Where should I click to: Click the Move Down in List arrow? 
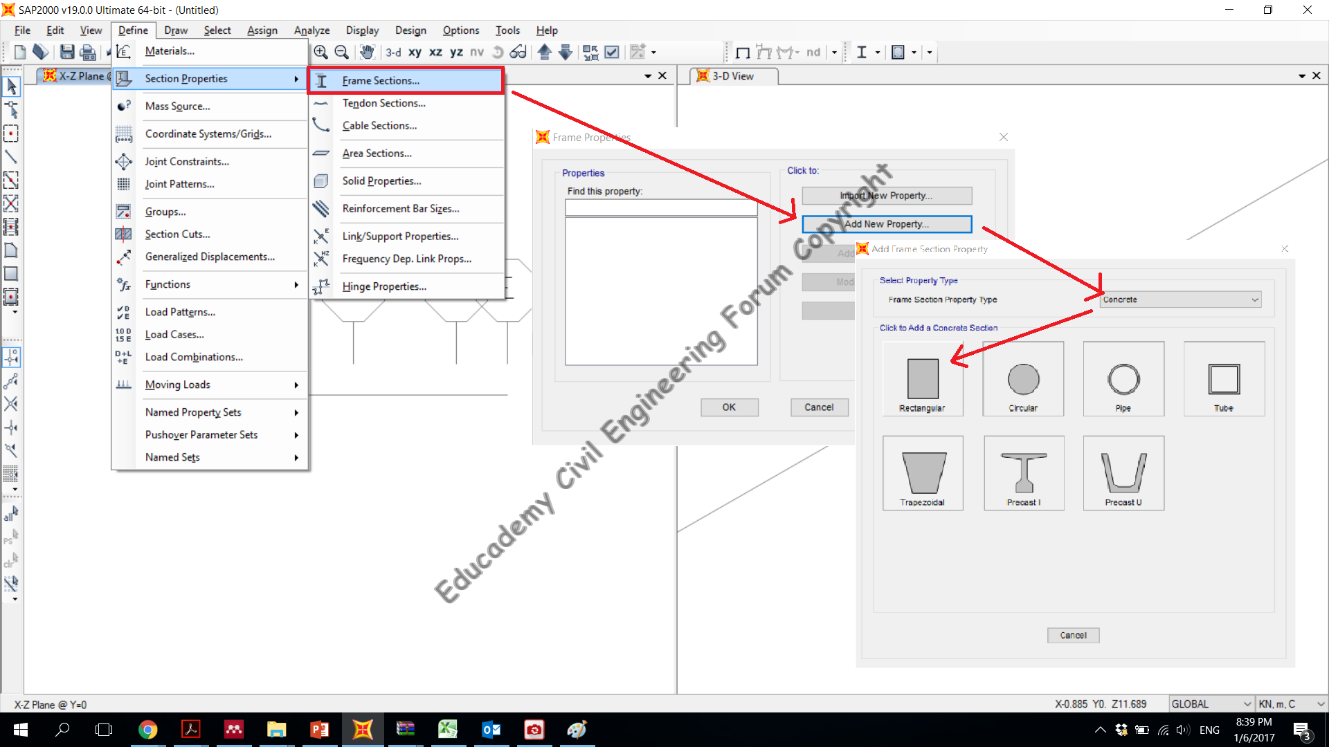pyautogui.click(x=566, y=52)
